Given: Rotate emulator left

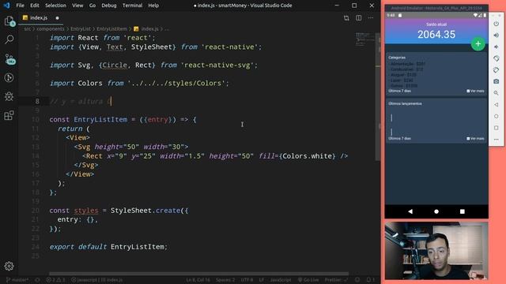Looking at the screenshot, I should tap(496, 58).
